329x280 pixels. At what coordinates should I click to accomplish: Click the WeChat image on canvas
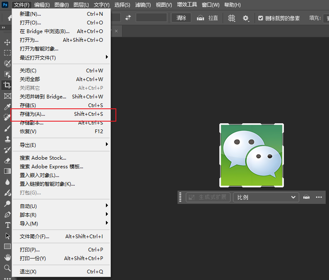[x=252, y=156]
